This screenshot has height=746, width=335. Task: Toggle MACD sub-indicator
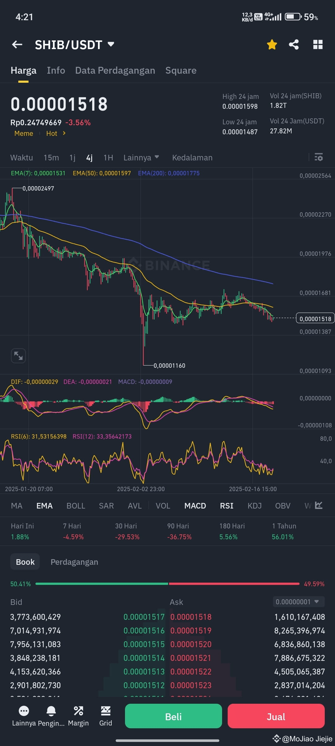point(195,506)
